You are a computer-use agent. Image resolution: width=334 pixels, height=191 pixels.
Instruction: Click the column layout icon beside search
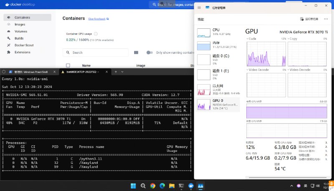(136, 53)
